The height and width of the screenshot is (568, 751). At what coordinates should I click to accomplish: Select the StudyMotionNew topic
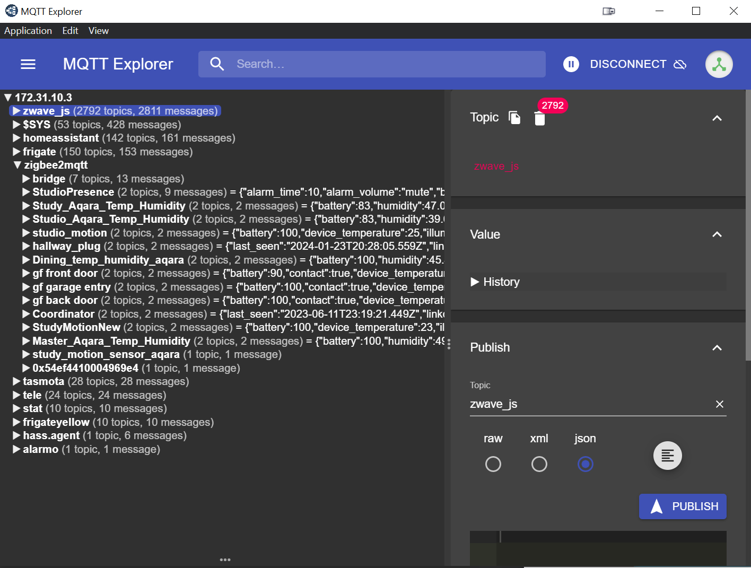click(76, 327)
